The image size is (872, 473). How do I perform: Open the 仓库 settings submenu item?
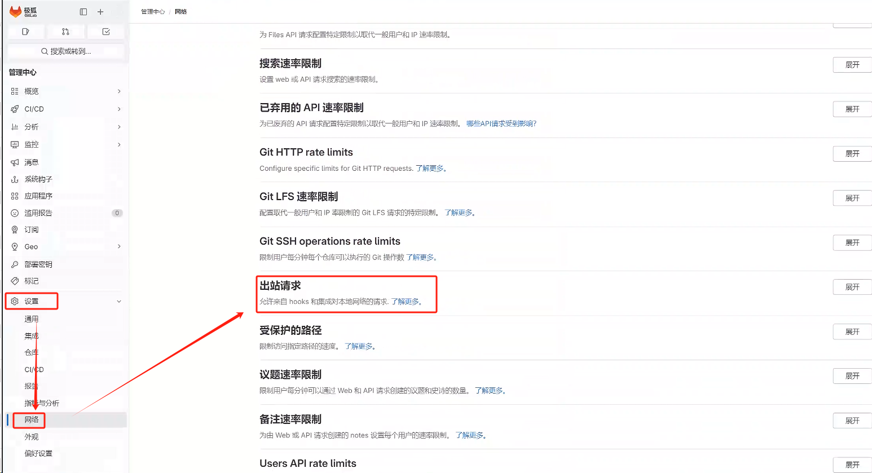[32, 352]
